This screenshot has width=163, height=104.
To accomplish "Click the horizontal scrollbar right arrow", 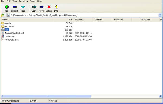I will click(x=160, y=96).
